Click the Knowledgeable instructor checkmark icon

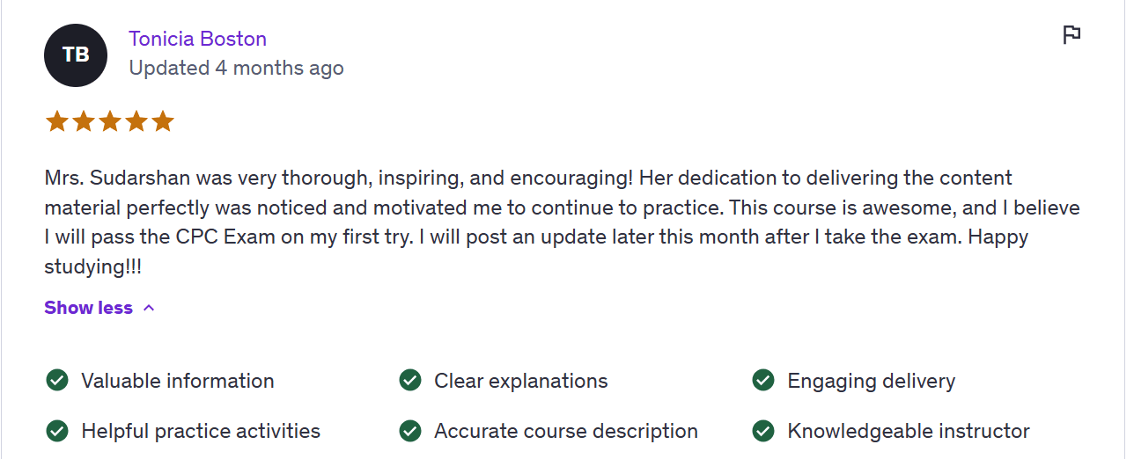[763, 431]
